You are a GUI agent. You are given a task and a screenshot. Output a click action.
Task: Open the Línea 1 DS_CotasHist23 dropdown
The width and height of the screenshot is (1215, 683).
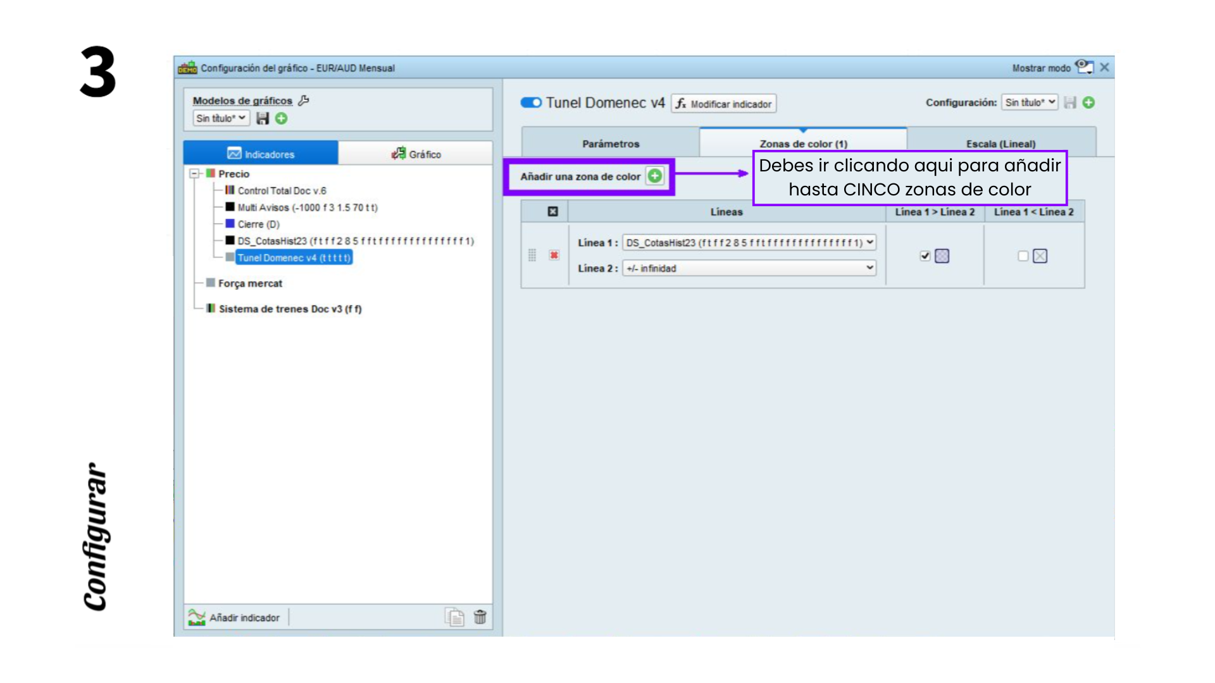click(x=749, y=242)
